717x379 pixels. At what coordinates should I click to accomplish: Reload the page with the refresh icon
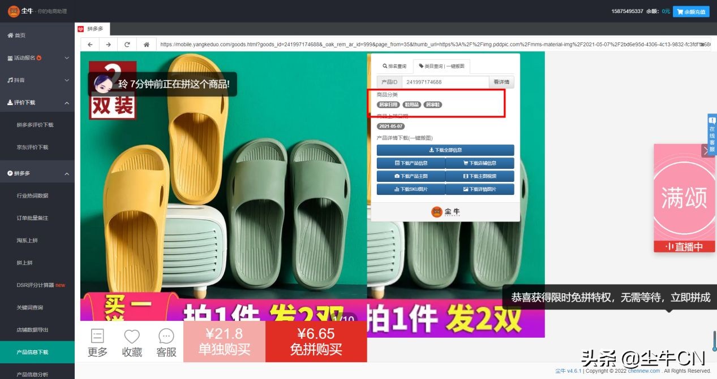[127, 43]
